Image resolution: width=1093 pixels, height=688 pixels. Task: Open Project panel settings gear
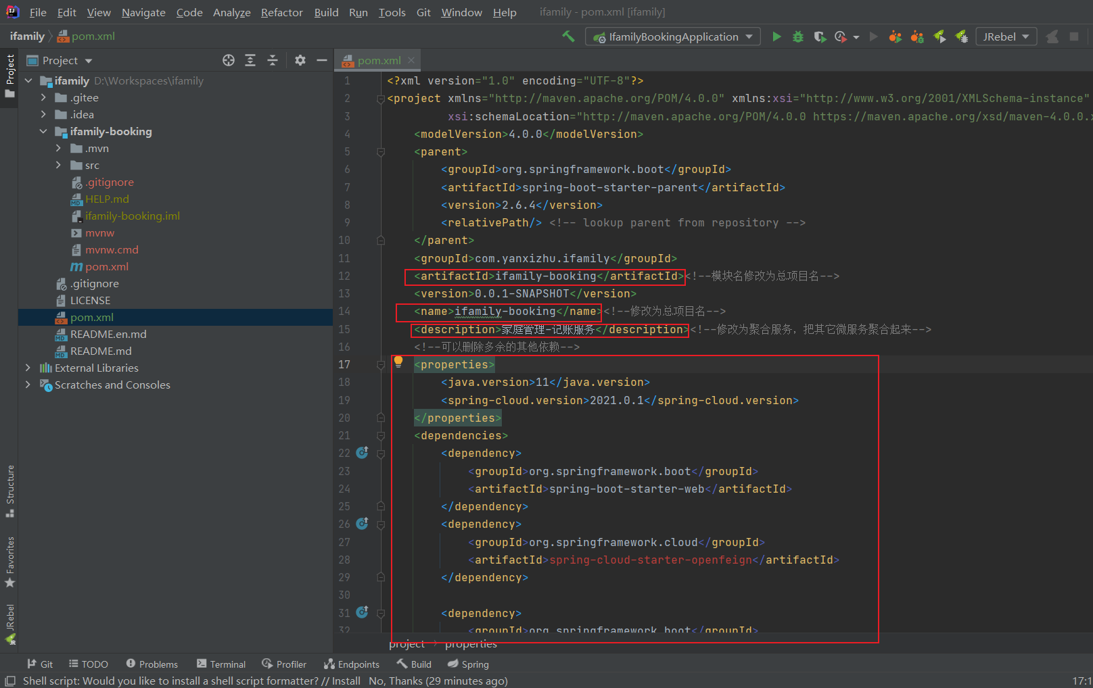pos(300,60)
